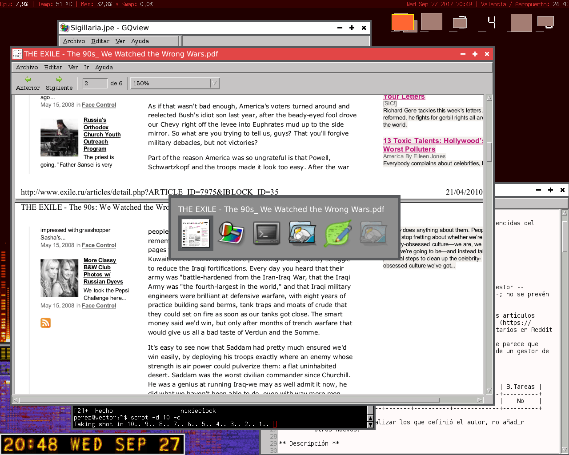
Task: Click the two blonde women photo
Action: click(59, 278)
